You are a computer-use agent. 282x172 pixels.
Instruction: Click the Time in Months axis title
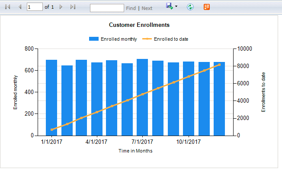[135, 151]
